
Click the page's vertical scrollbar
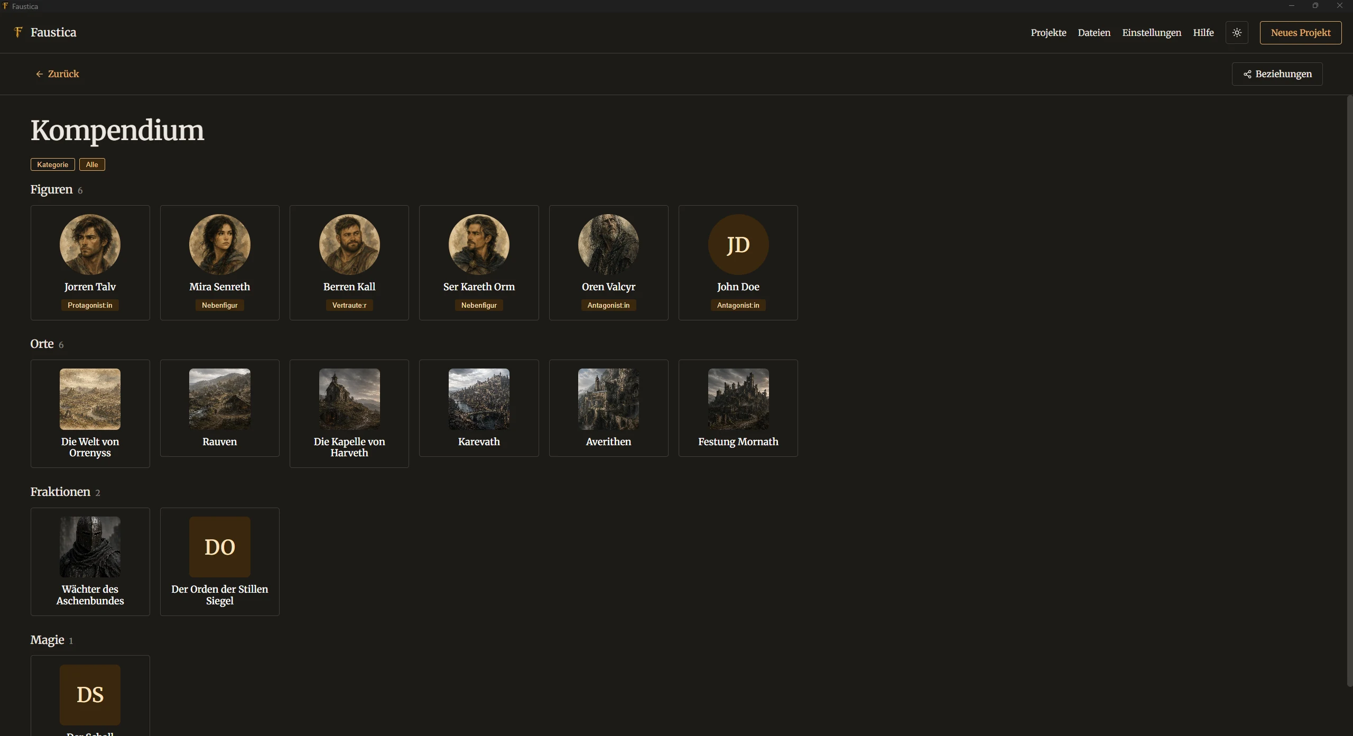1349,391
